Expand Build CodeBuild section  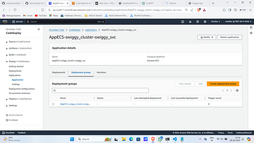(7, 55)
